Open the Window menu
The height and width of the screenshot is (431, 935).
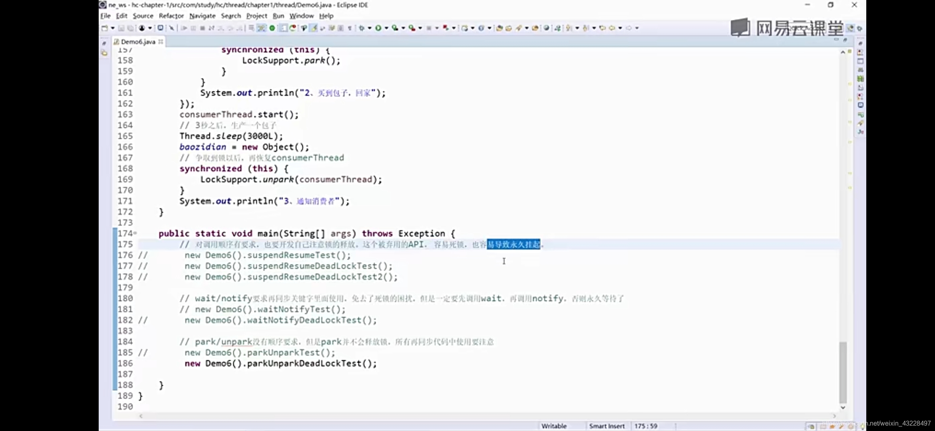(302, 16)
